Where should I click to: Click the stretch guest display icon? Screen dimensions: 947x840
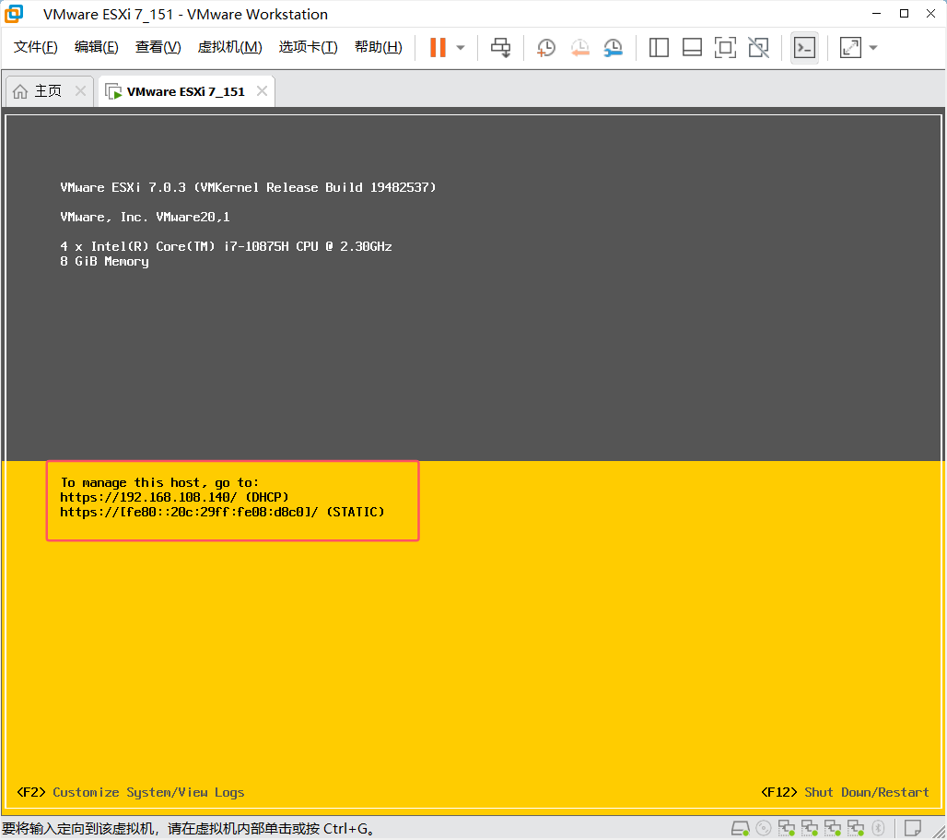point(850,47)
